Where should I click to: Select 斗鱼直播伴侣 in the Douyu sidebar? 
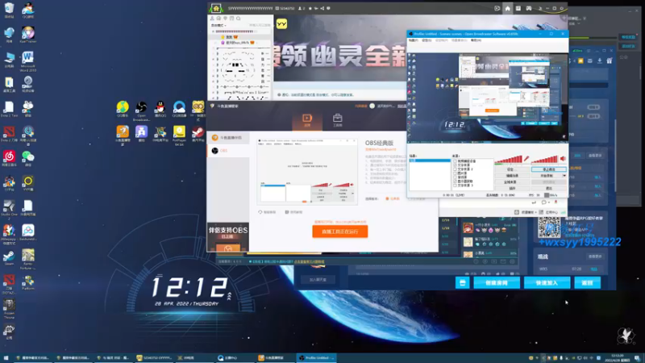point(228,138)
